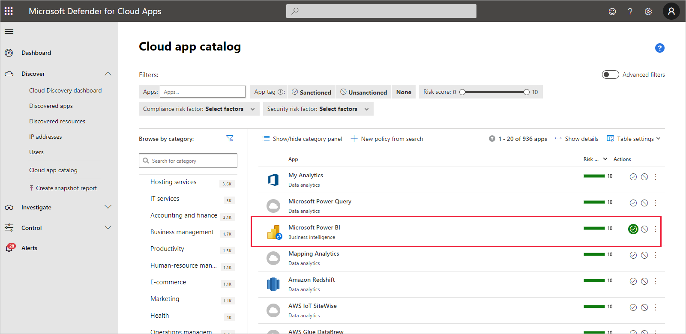Click the Search for category field
This screenshot has width=686, height=334.
[x=188, y=161]
